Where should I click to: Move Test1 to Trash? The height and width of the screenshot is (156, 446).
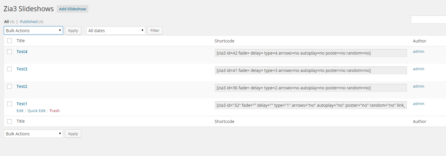pos(54,111)
